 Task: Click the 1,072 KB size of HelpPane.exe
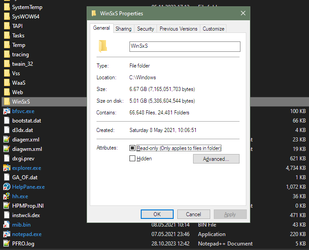(296, 187)
